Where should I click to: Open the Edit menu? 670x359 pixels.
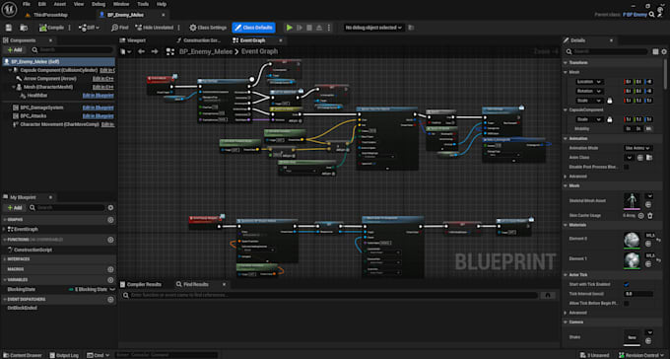click(x=41, y=4)
